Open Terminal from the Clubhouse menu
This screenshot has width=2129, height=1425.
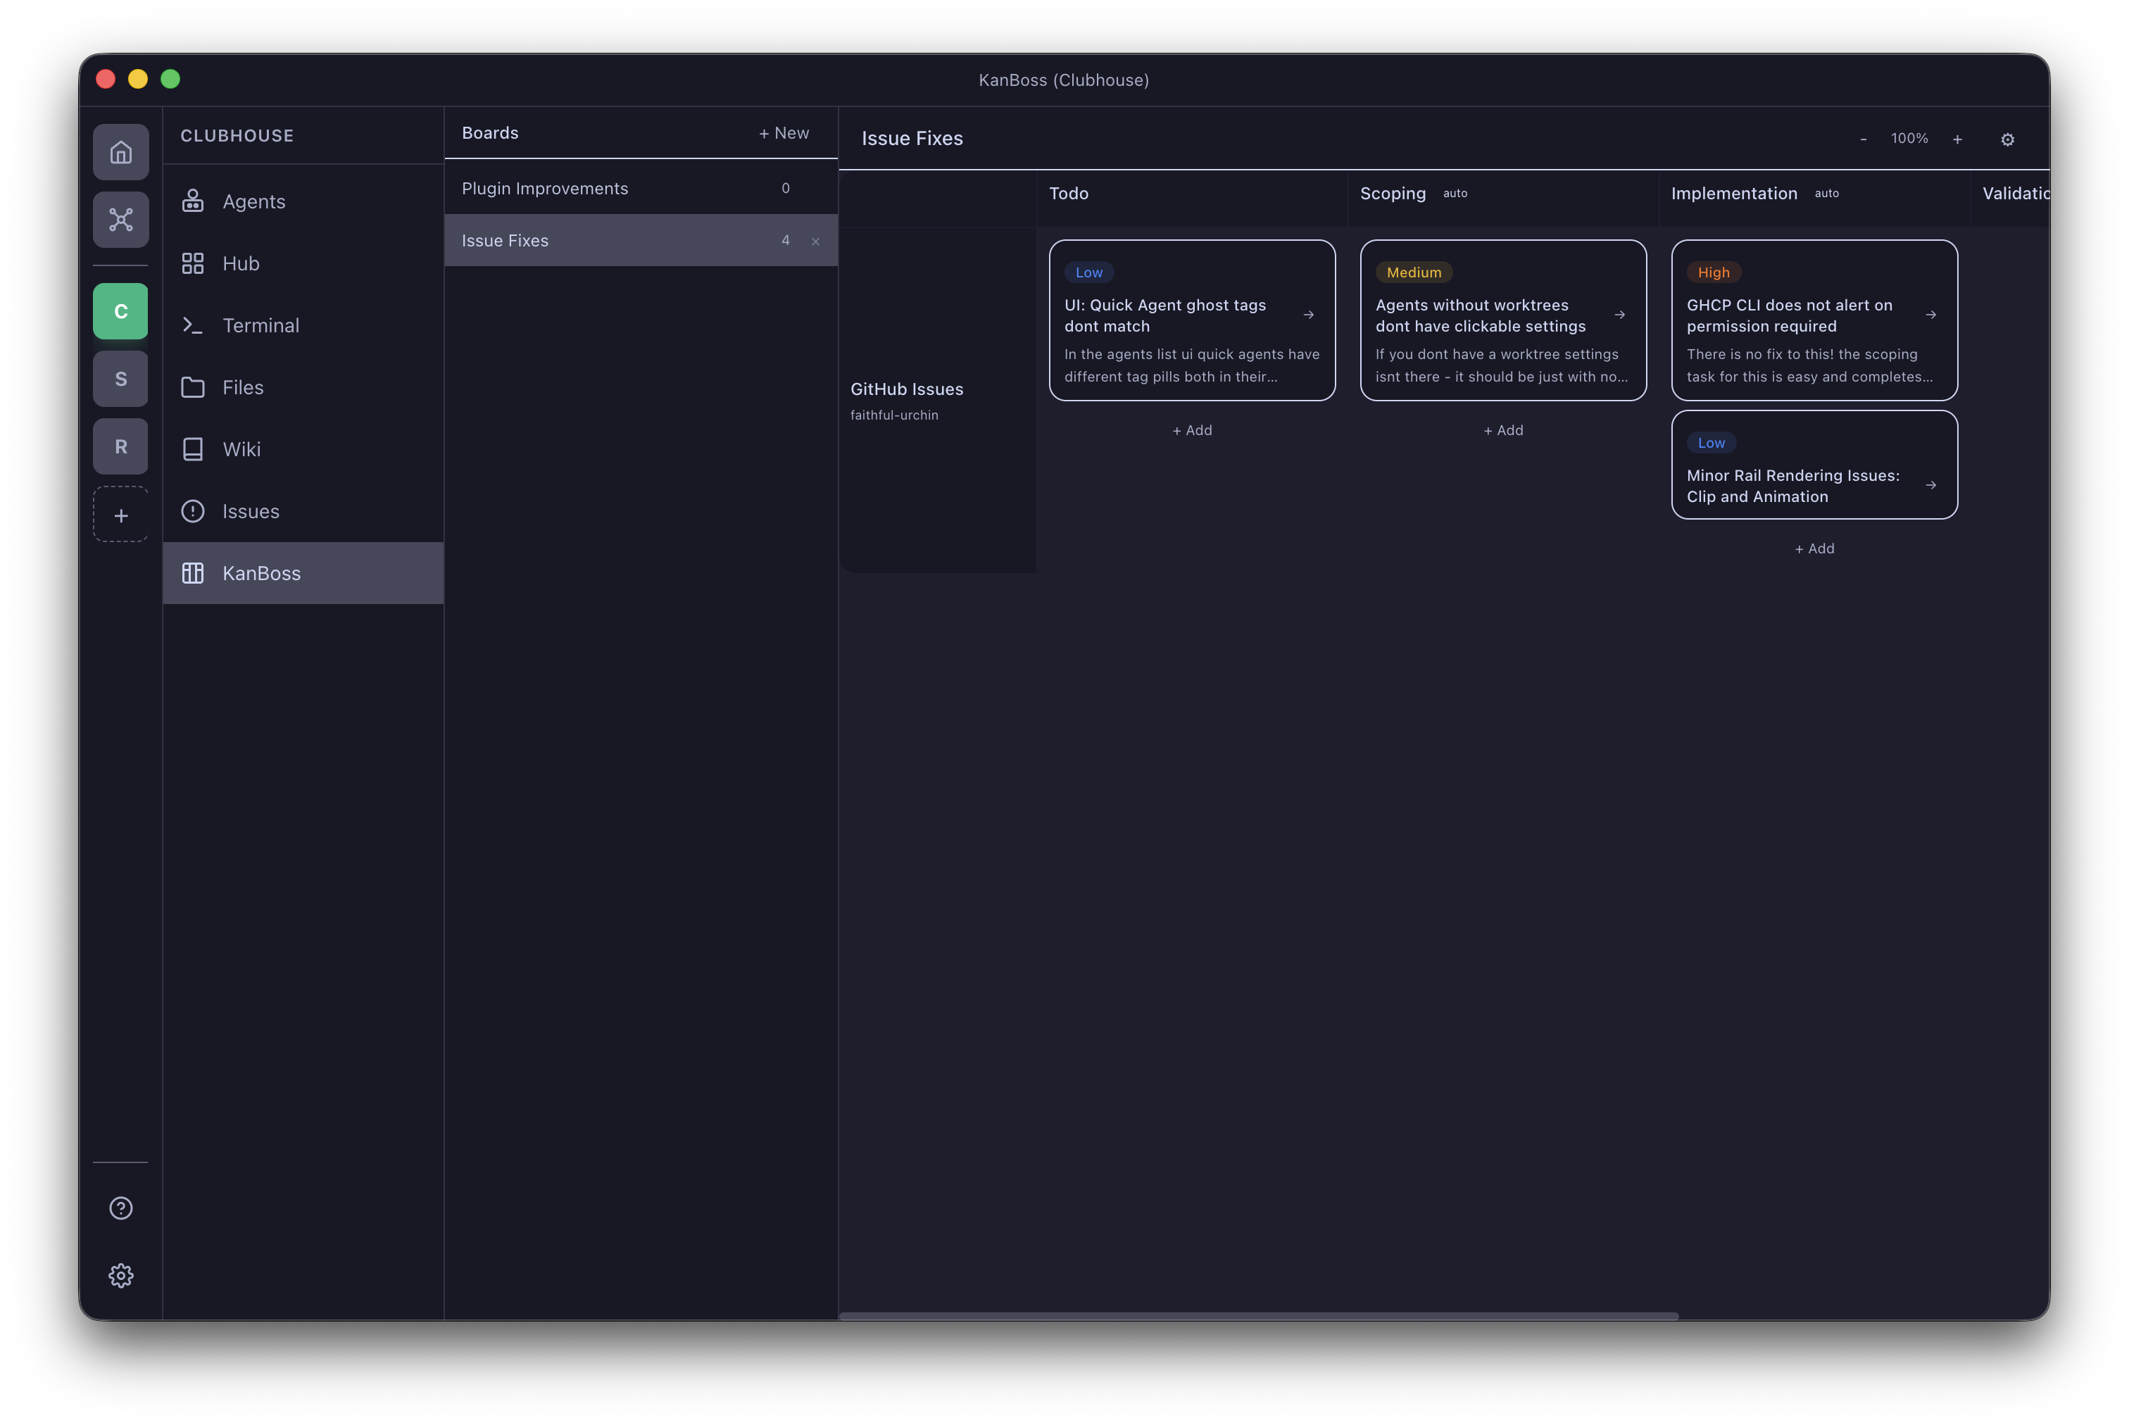click(x=260, y=325)
